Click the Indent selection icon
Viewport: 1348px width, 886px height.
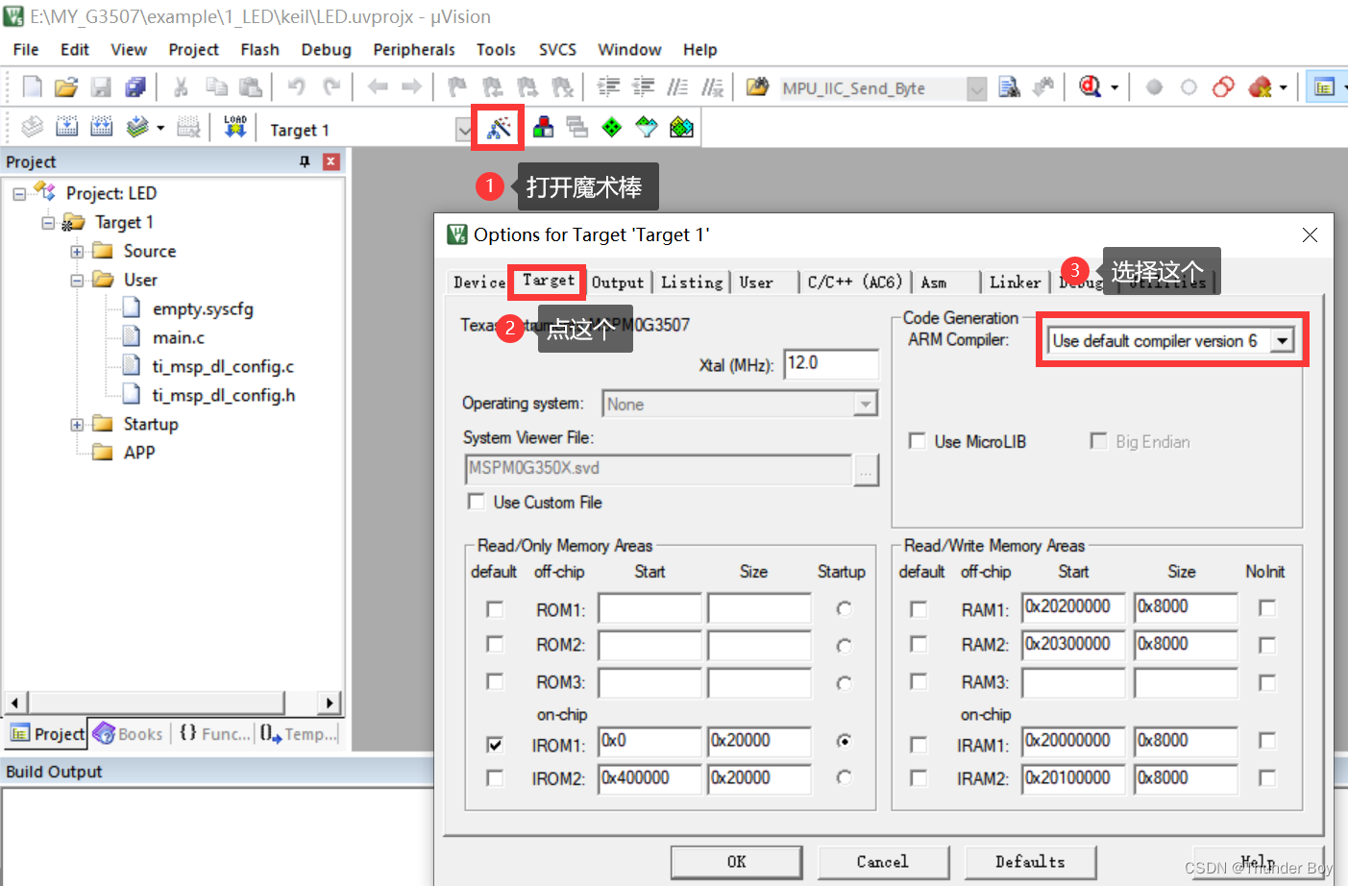click(608, 87)
